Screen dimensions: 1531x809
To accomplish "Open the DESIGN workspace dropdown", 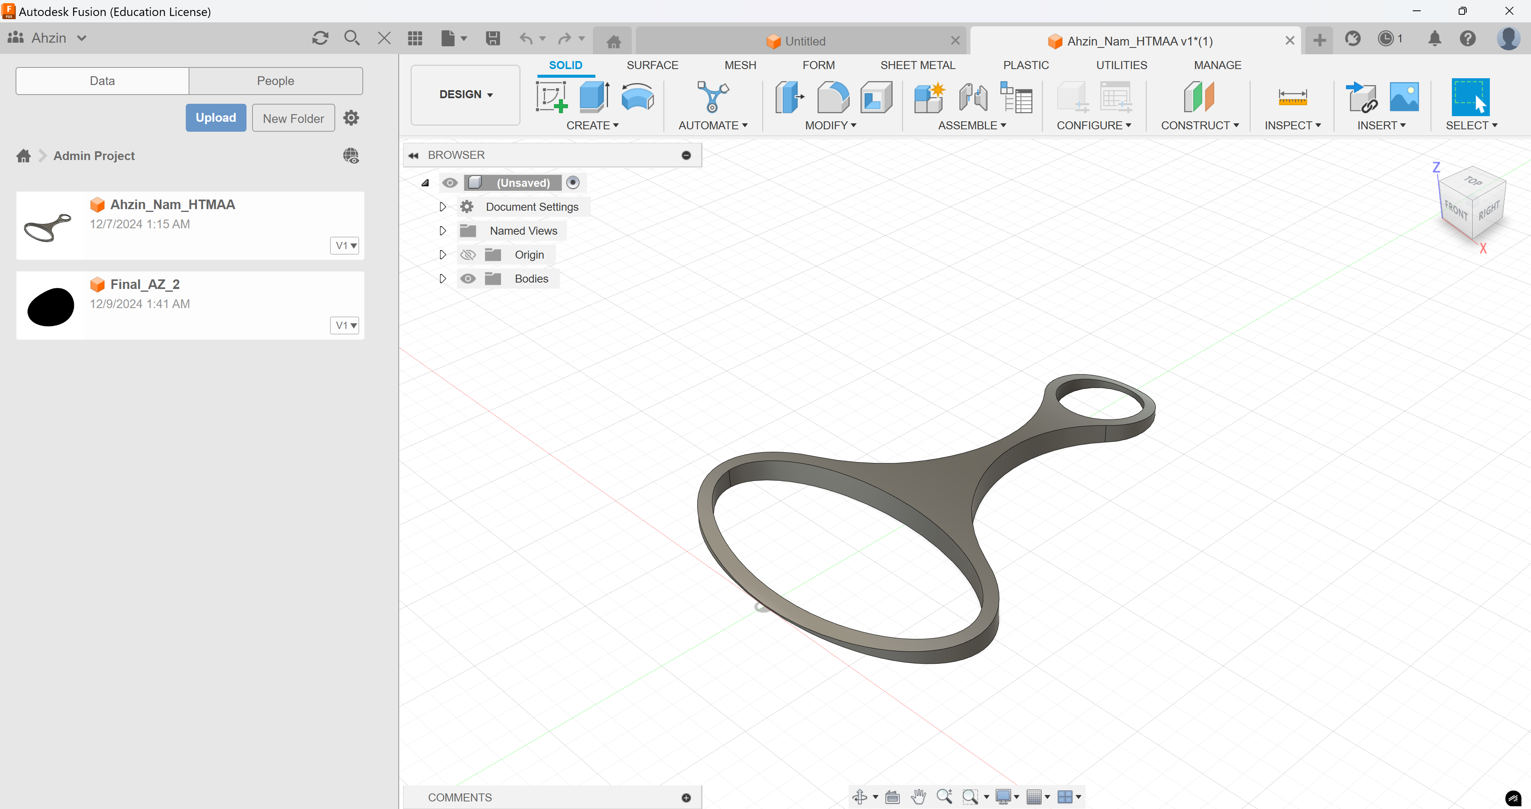I will pos(465,94).
